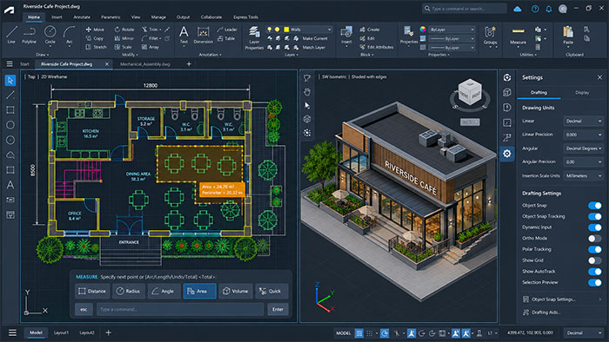The image size is (609, 342).
Task: Click the Rotate tool
Action: click(x=124, y=30)
